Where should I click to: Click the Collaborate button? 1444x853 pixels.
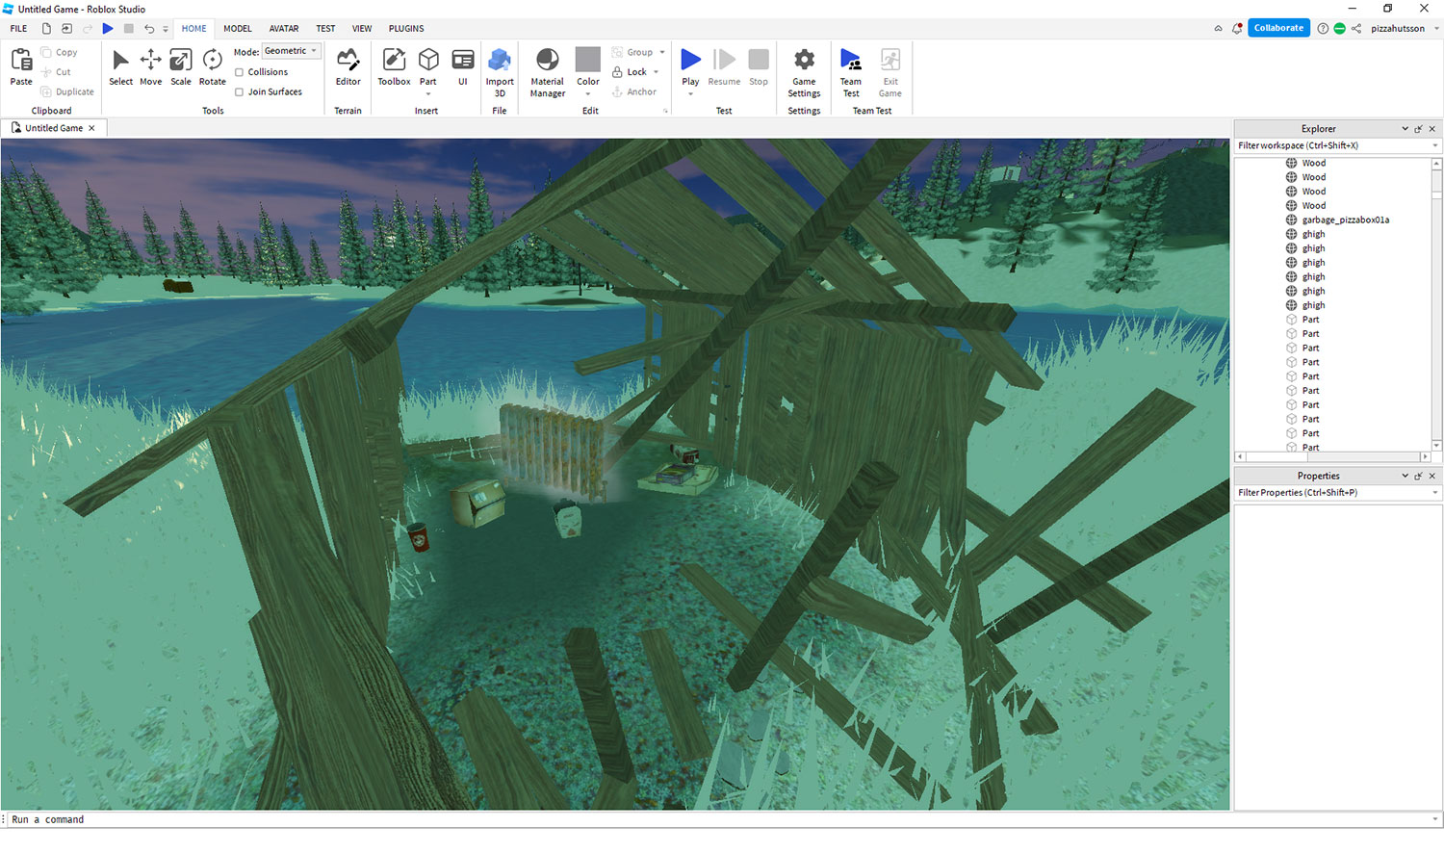pyautogui.click(x=1278, y=28)
